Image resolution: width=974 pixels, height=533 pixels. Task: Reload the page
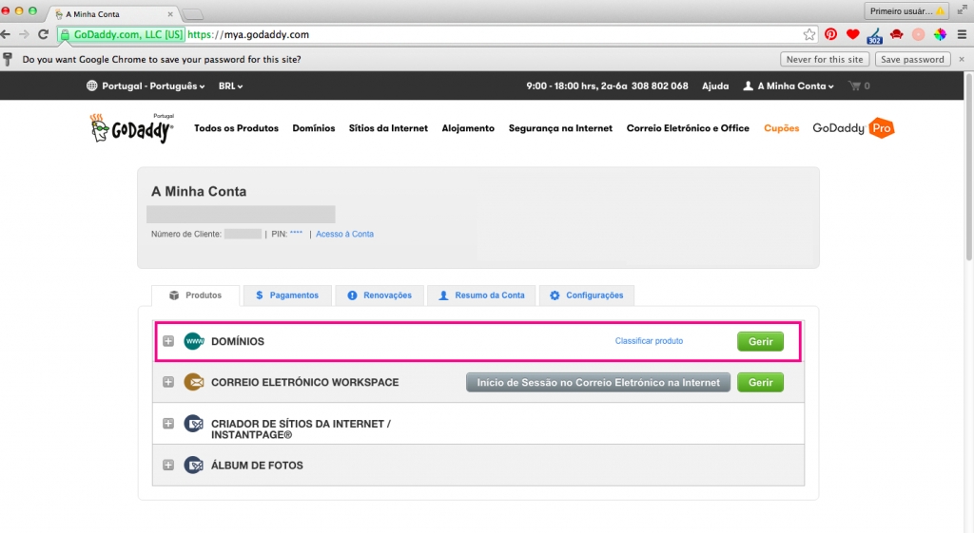pos(43,35)
